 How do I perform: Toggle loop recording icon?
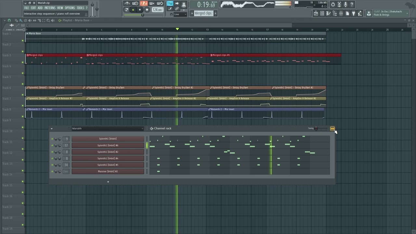pos(160,4)
